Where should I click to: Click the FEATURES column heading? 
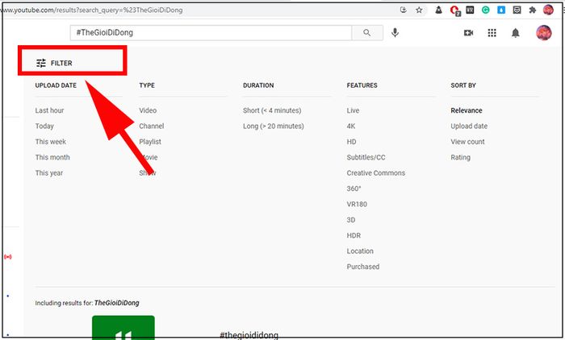click(362, 85)
